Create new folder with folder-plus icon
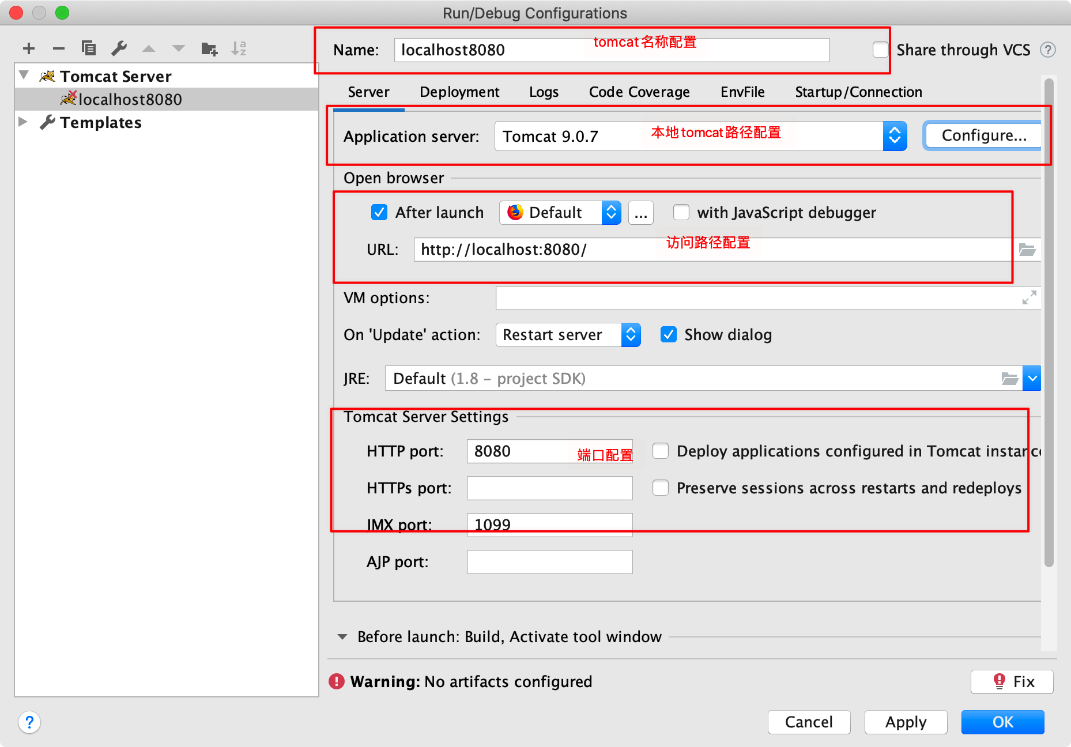Screen dimensions: 1071x747 click(209, 48)
